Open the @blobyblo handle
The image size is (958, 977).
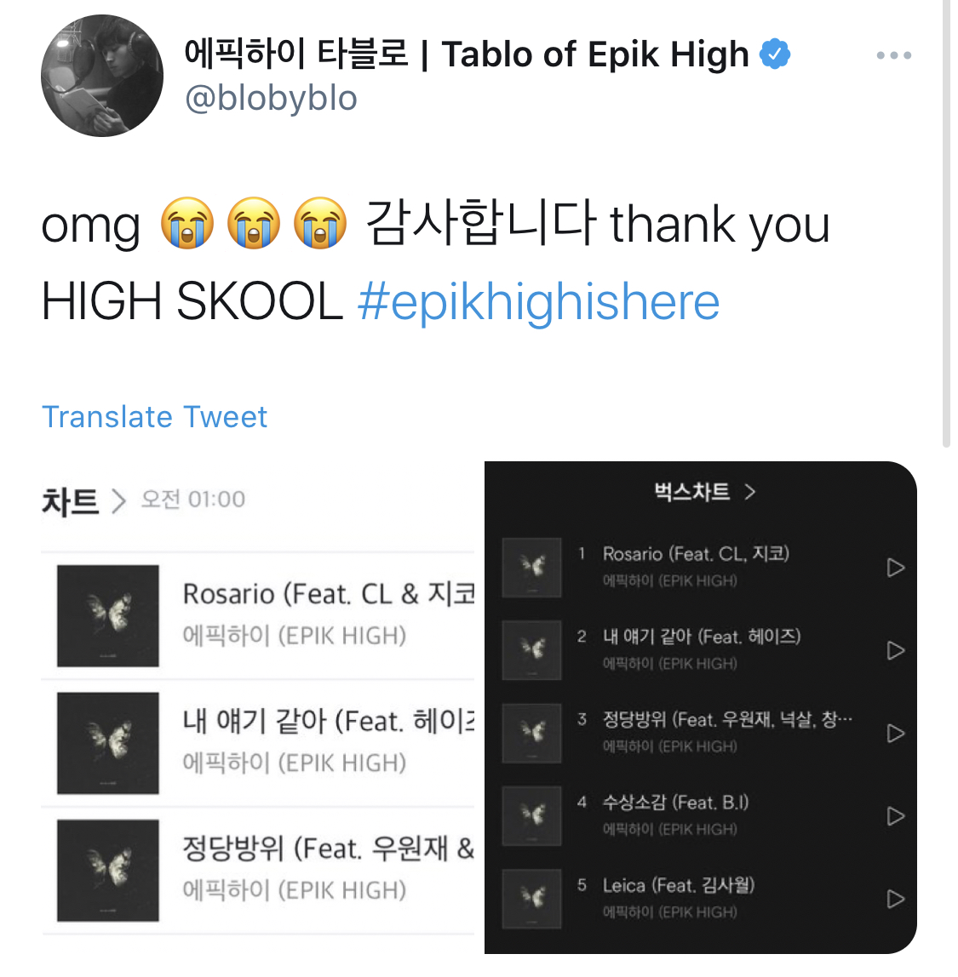point(271,99)
